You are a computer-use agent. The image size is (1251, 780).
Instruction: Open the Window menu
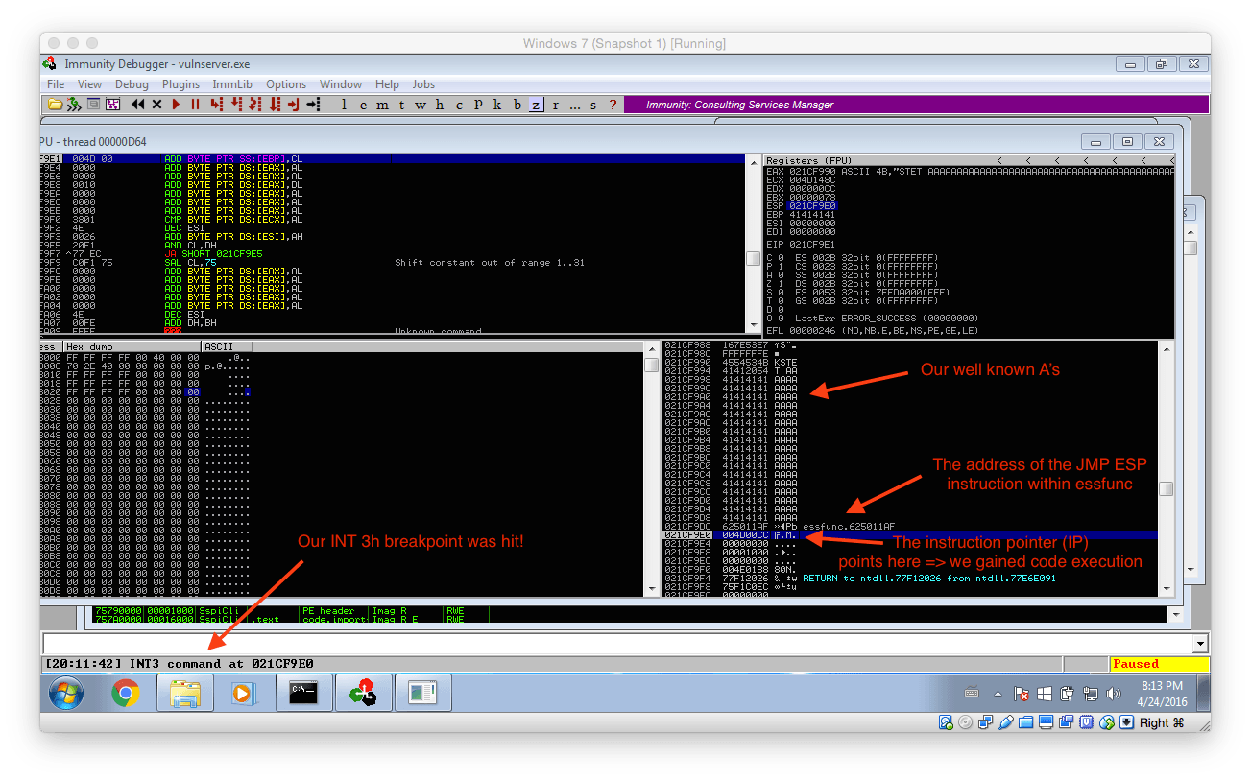pos(341,84)
